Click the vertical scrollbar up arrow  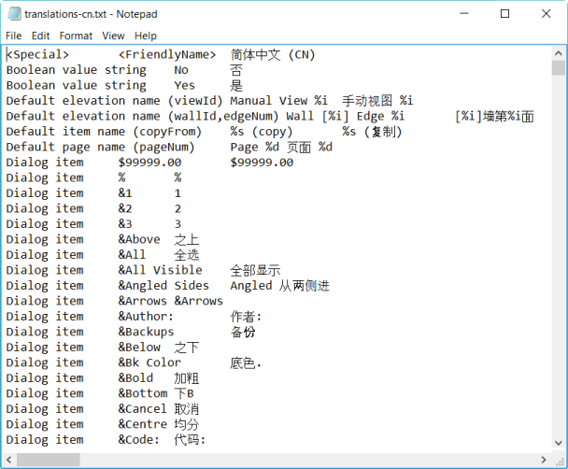559,53
